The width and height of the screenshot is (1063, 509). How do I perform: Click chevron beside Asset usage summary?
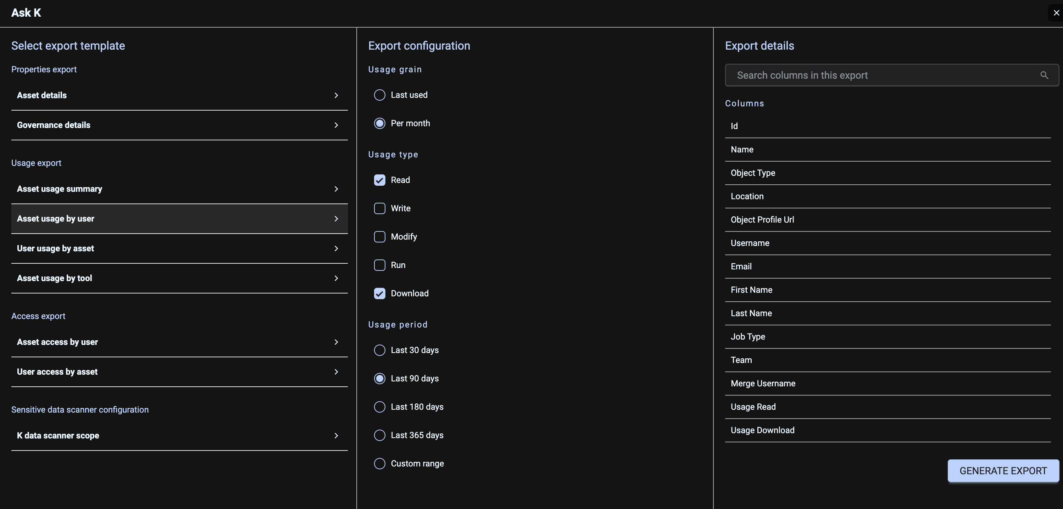(336, 189)
